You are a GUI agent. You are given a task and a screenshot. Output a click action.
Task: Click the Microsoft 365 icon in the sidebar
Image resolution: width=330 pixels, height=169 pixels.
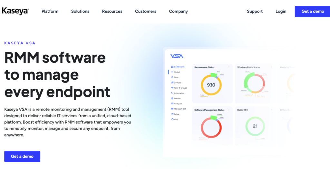tap(172, 109)
